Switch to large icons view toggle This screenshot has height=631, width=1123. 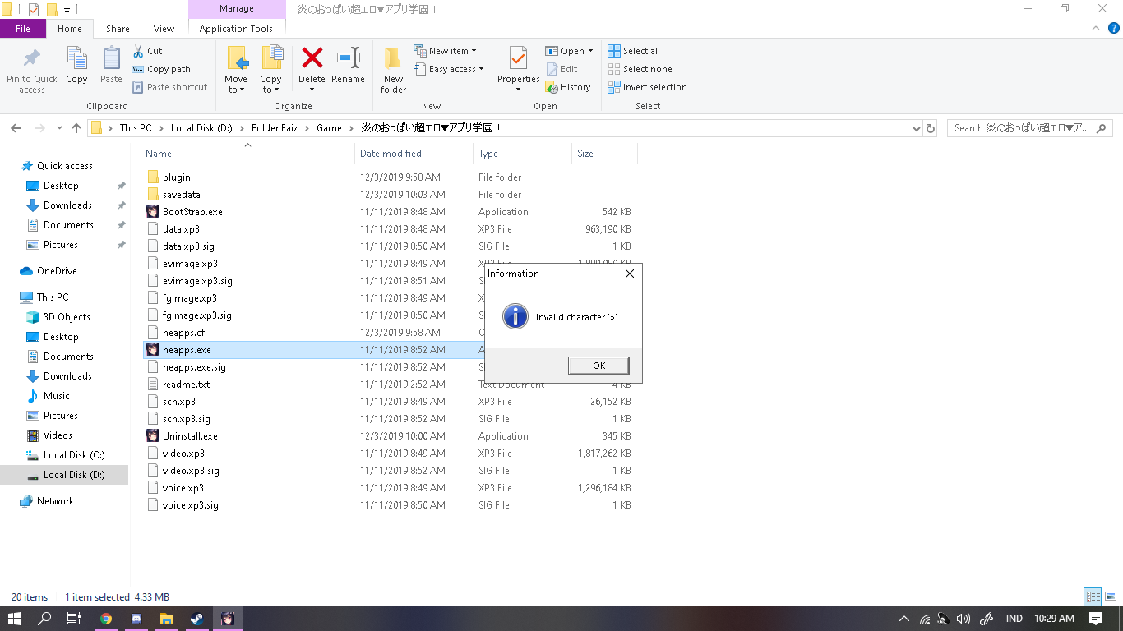(x=1111, y=597)
